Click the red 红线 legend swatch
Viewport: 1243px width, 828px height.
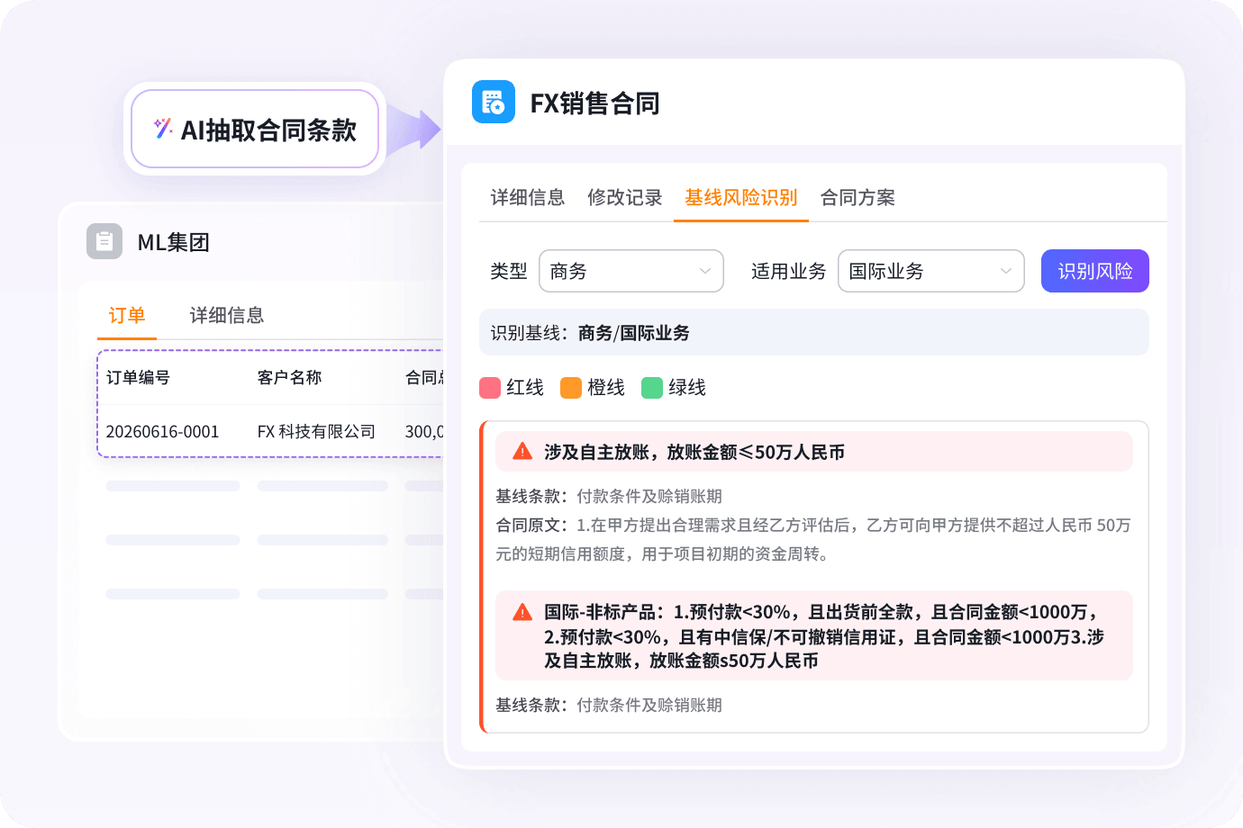(490, 388)
